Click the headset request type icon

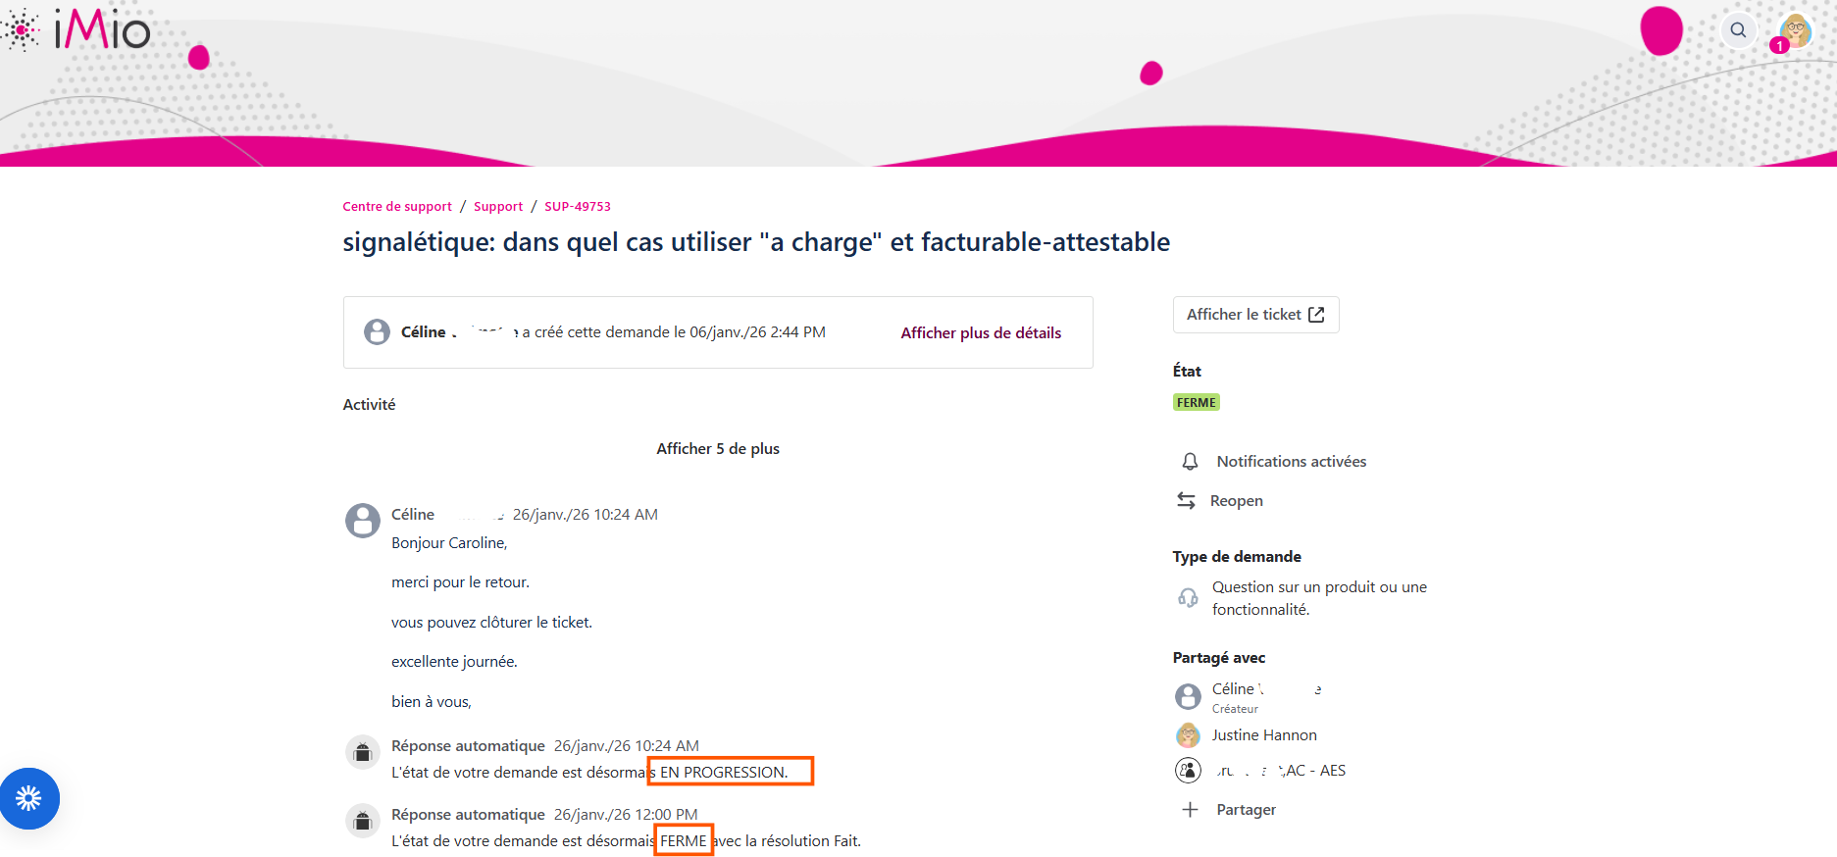[1188, 598]
